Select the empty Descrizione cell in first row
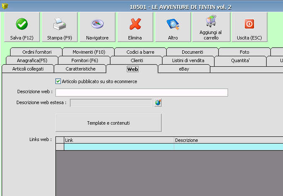This screenshot has height=196, width=283. pyautogui.click(x=228, y=147)
